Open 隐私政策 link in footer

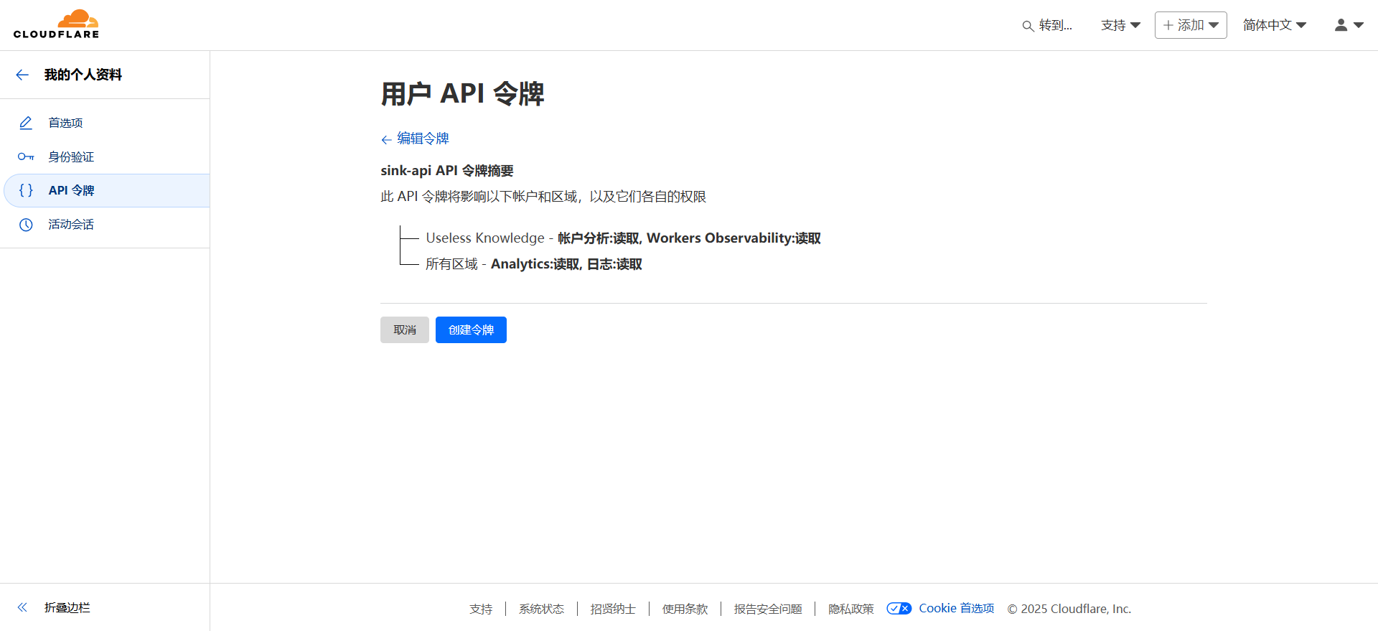coord(850,609)
